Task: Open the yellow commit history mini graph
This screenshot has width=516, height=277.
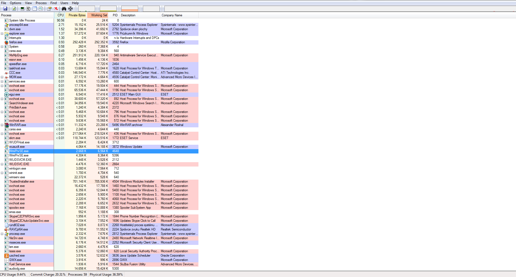Action: pos(108,9)
